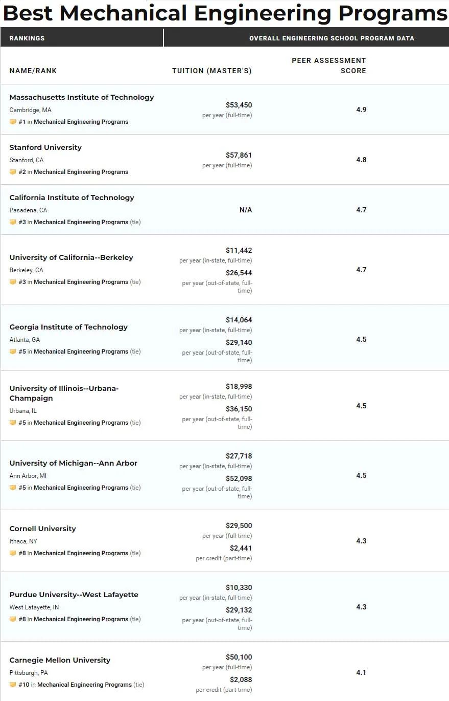The width and height of the screenshot is (449, 701).
Task: Click the badge icon beside Carnegie Mellon's #10 ranking
Action: [13, 685]
